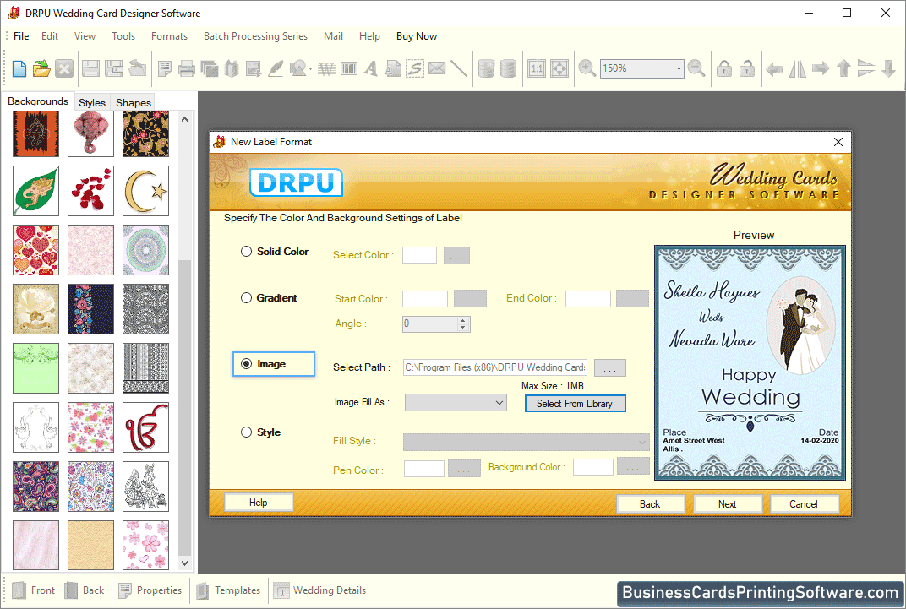Click the Cancel button
906x609 pixels.
coord(804,504)
